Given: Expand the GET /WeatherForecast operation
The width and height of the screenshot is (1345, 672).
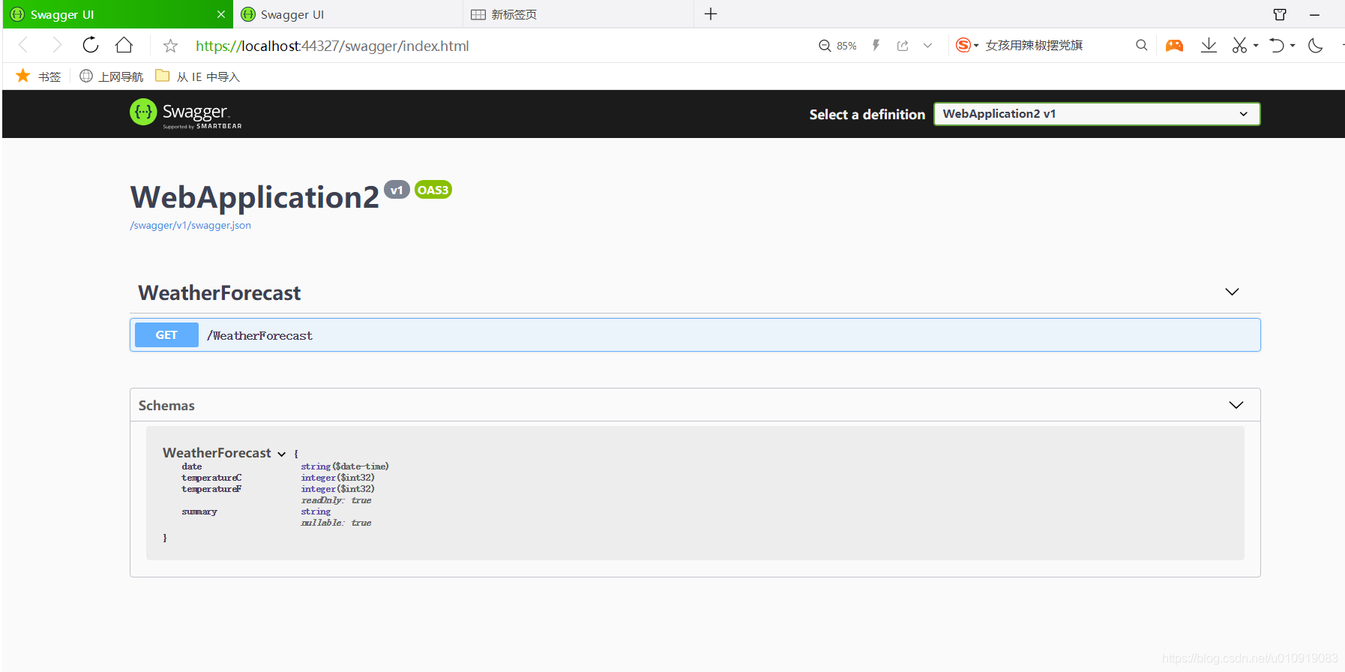Looking at the screenshot, I should point(695,335).
